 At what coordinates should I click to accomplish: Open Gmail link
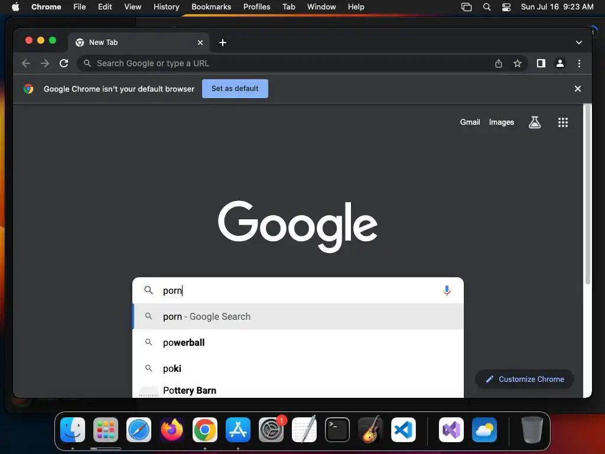pyautogui.click(x=470, y=122)
